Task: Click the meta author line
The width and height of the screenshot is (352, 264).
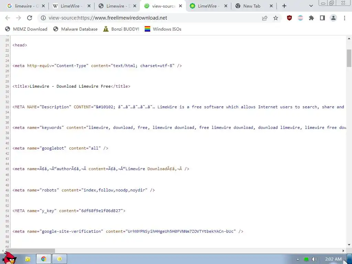Action: tap(101, 169)
